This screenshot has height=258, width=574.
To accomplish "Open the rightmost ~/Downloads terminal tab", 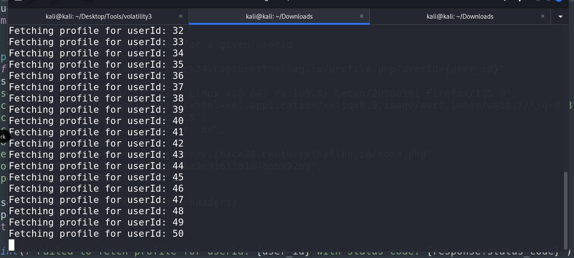I will pos(460,16).
